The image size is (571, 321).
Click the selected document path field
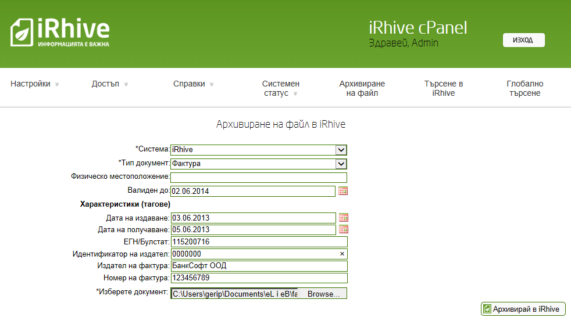[235, 294]
